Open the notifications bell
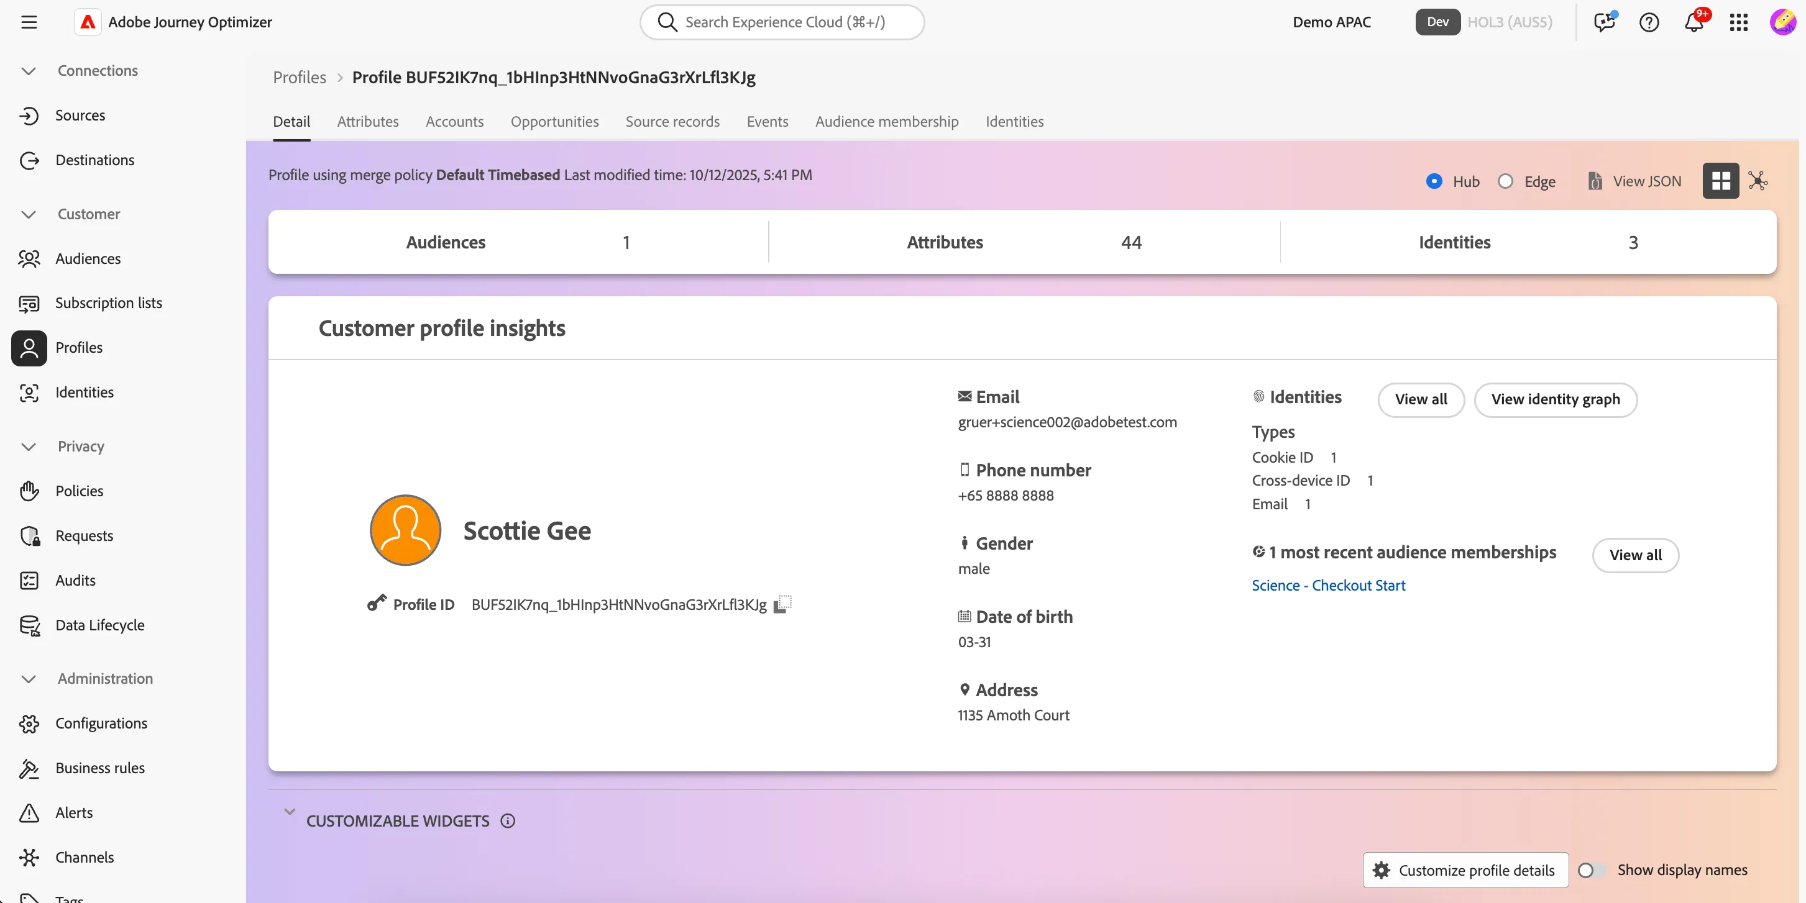1806x903 pixels. [x=1694, y=22]
